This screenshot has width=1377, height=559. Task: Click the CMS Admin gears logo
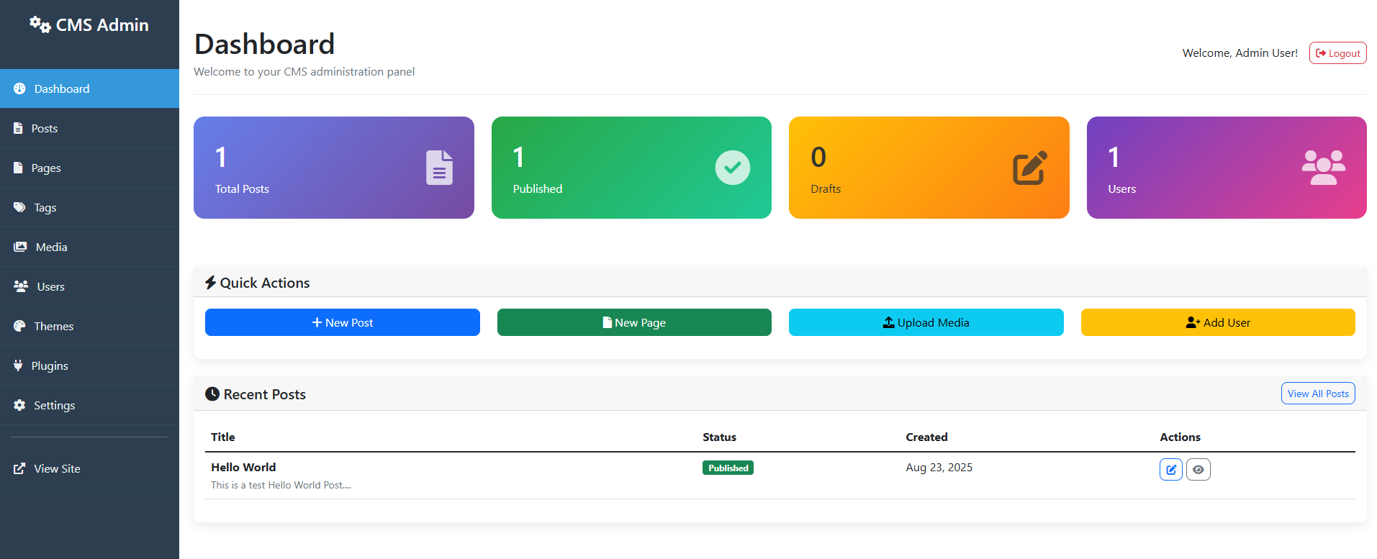pyautogui.click(x=40, y=25)
